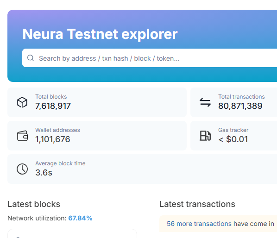Click the search magnifier icon
This screenshot has width=277, height=238.
click(31, 58)
